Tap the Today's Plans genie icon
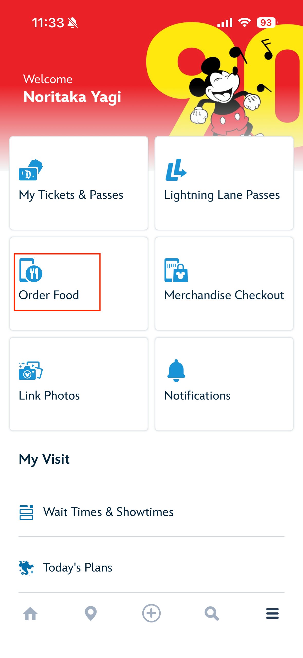 point(26,568)
